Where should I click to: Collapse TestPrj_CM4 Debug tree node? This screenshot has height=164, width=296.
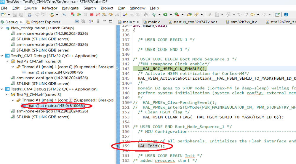[x=2, y=89]
